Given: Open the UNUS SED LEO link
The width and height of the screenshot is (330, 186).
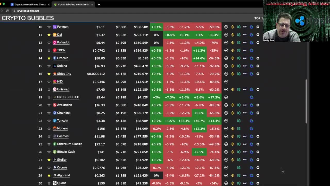Looking at the screenshot, I should click(68, 97).
